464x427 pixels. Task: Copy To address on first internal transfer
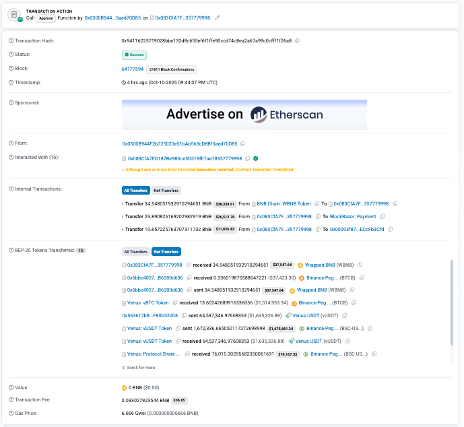click(395, 203)
